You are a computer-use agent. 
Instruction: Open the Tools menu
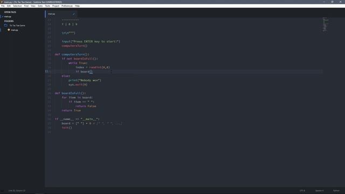click(47, 6)
